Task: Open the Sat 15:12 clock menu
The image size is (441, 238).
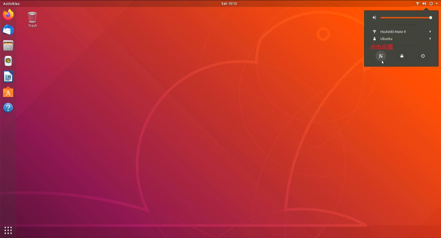Action: [x=229, y=3]
